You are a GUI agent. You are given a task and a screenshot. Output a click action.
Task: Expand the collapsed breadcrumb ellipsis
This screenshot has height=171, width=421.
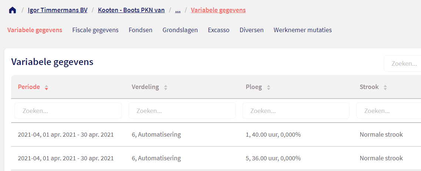178,10
